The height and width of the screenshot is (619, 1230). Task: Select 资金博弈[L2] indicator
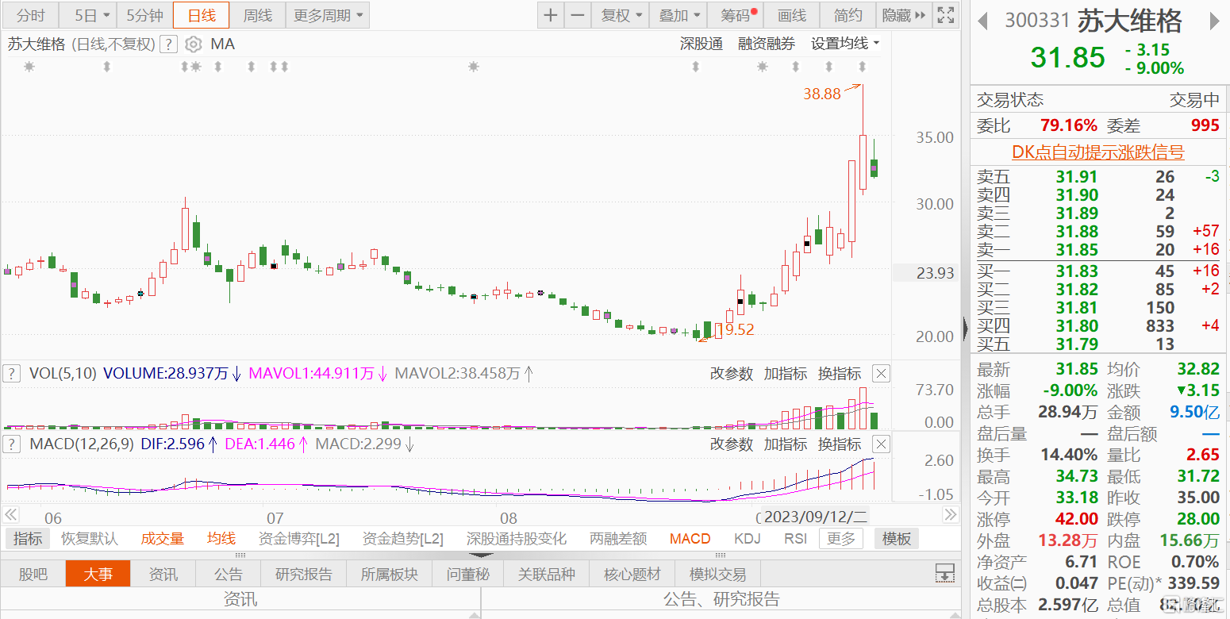click(299, 539)
